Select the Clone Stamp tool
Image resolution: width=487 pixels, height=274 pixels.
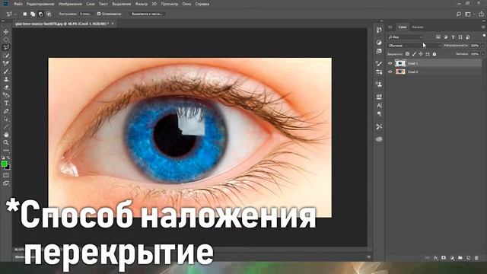tap(6, 79)
